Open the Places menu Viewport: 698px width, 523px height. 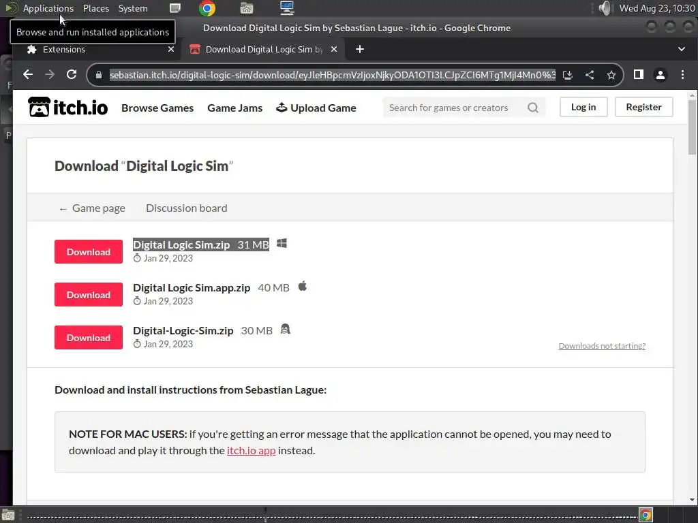96,8
